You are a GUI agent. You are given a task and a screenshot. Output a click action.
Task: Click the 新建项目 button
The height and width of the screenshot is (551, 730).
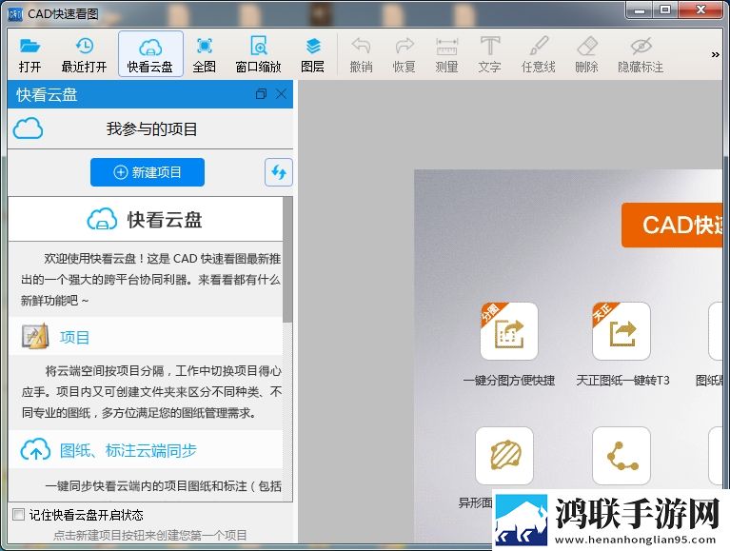click(148, 172)
